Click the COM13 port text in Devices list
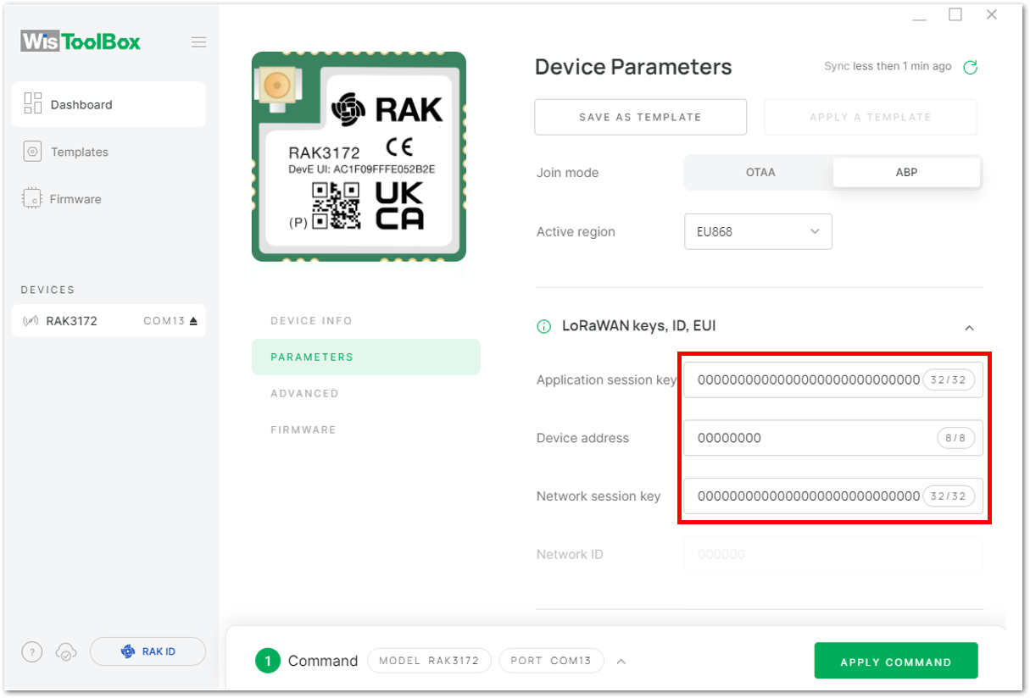This screenshot has width=1030, height=698. (164, 321)
